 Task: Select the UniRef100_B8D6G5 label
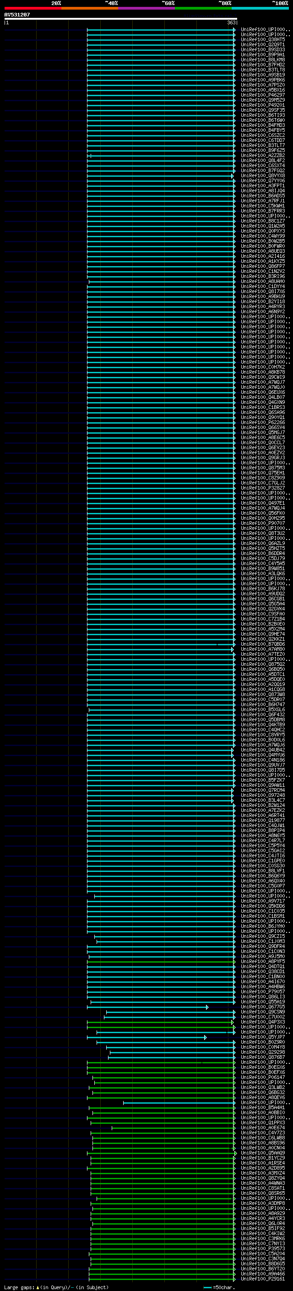coord(263,1264)
